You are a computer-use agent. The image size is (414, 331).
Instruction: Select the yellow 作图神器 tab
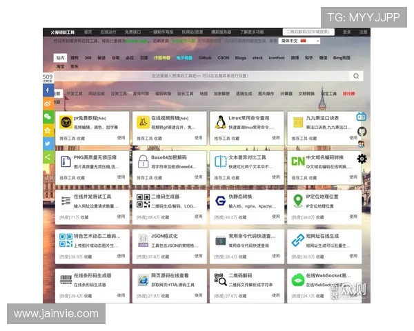pyautogui.click(x=162, y=58)
